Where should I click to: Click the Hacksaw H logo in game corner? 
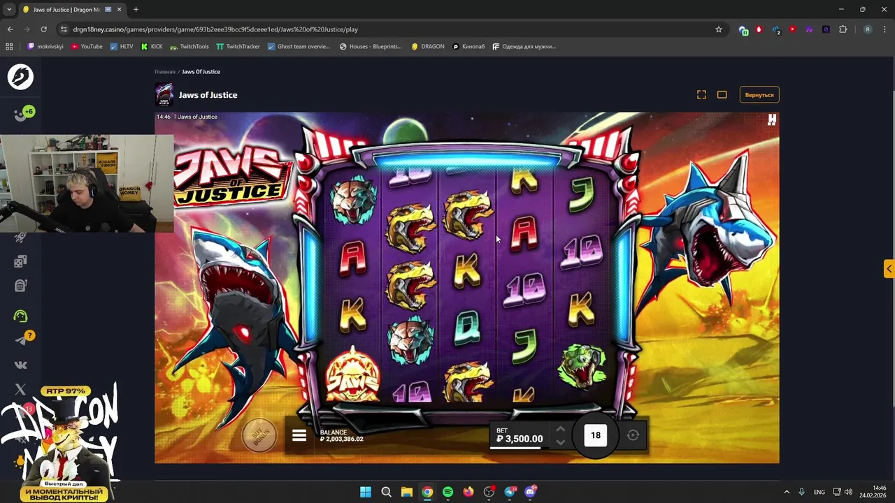[771, 120]
